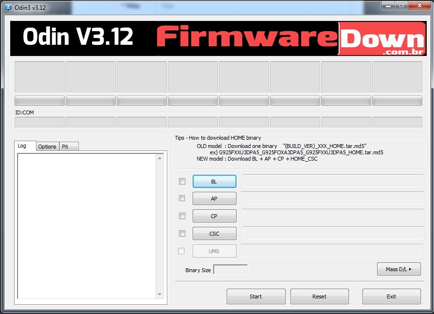Select the Log tab

click(22, 146)
